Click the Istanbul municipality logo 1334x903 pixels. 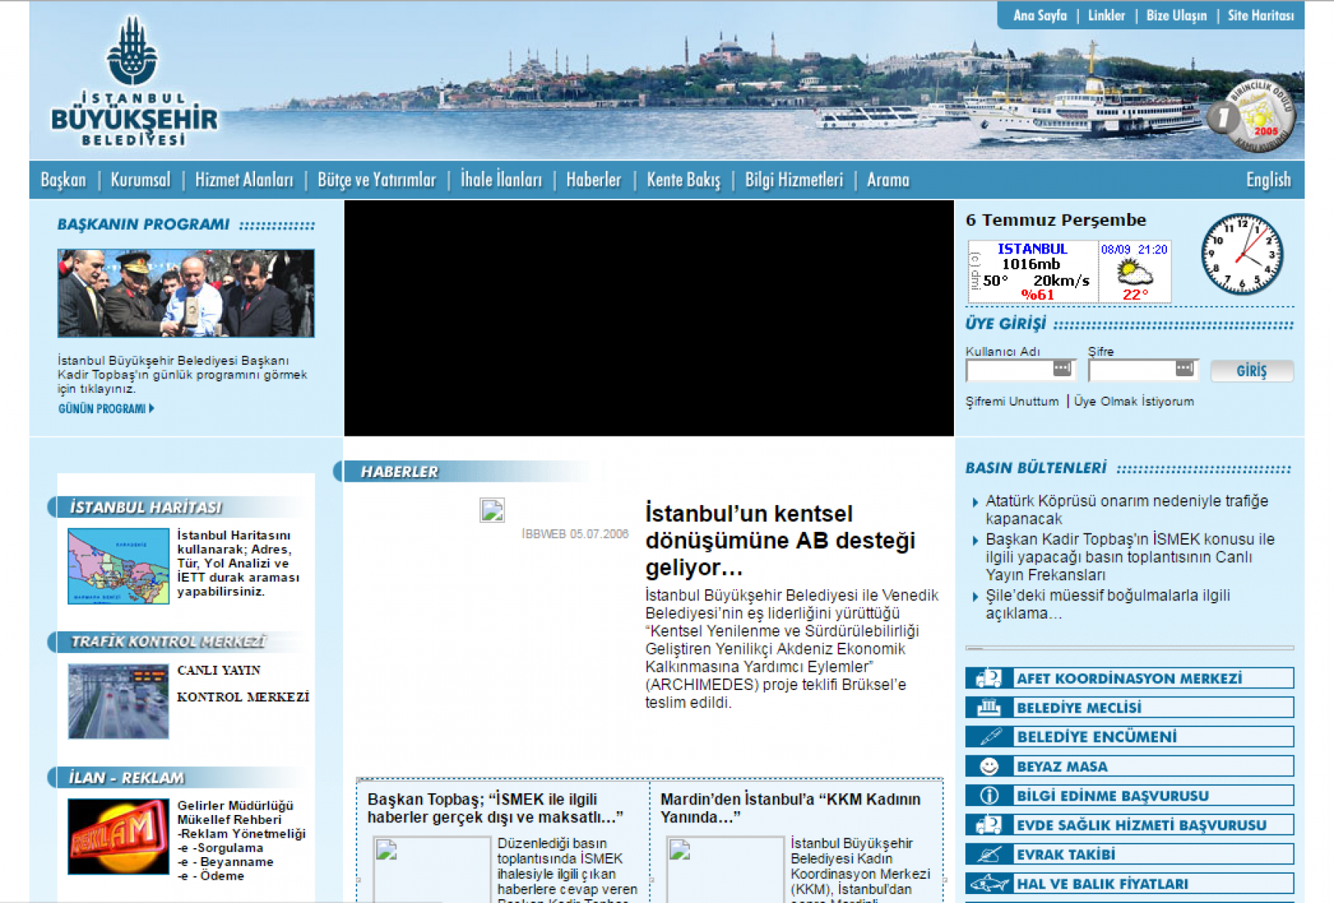[x=133, y=81]
